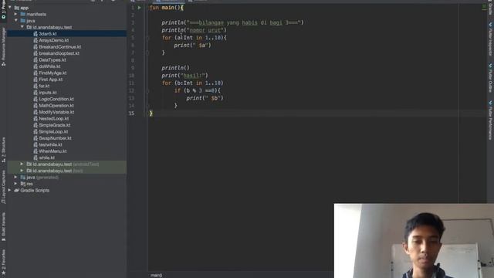Open the Resource Manager side panel
Image resolution: width=494 pixels, height=278 pixels.
point(3,46)
